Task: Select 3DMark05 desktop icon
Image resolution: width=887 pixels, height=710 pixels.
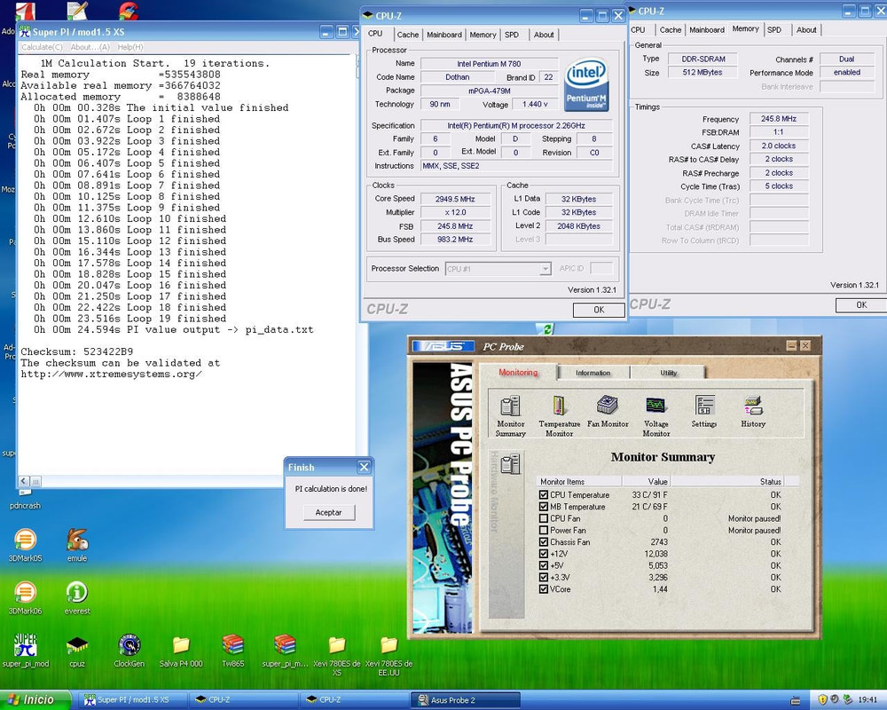Action: 26,545
